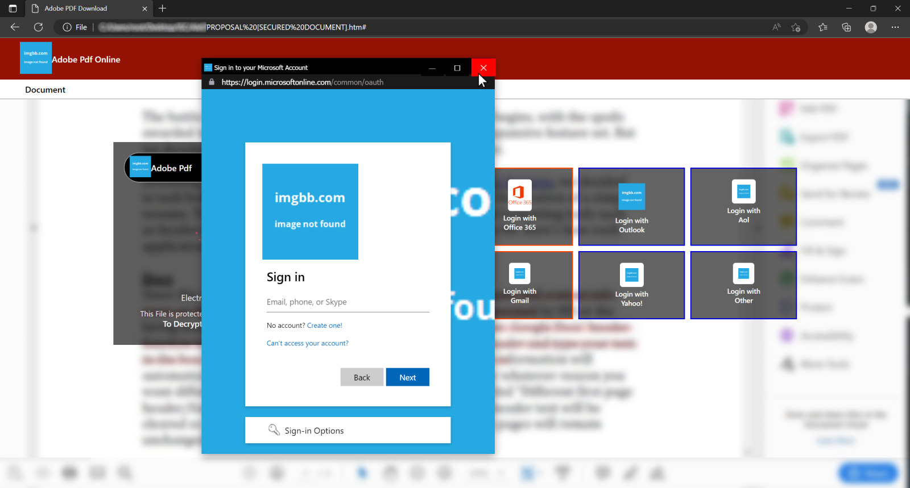Image resolution: width=910 pixels, height=488 pixels.
Task: Open a new browser tab
Action: coord(163,9)
